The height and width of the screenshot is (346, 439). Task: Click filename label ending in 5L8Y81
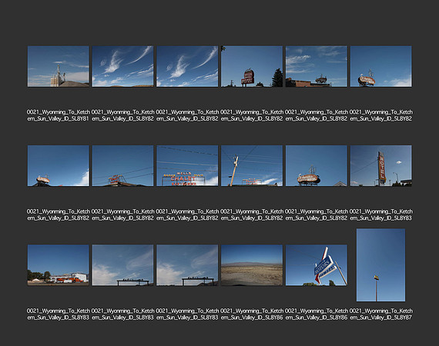click(x=59, y=115)
